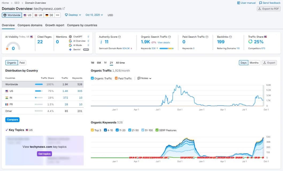Select Days chart granularity
Screen dimensions: 283x171
pyautogui.click(x=243, y=63)
